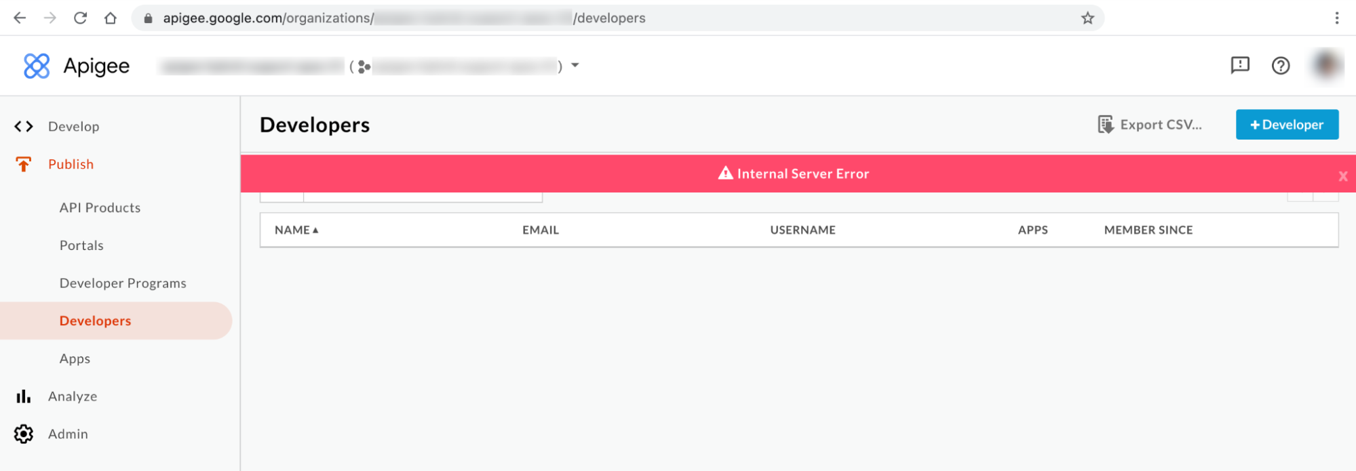Dismiss the Internal Server Error banner

click(1342, 176)
